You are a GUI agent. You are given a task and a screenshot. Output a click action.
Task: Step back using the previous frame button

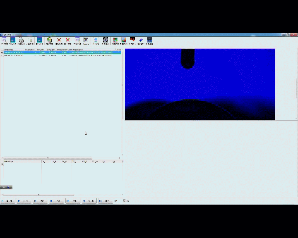click(x=24, y=201)
